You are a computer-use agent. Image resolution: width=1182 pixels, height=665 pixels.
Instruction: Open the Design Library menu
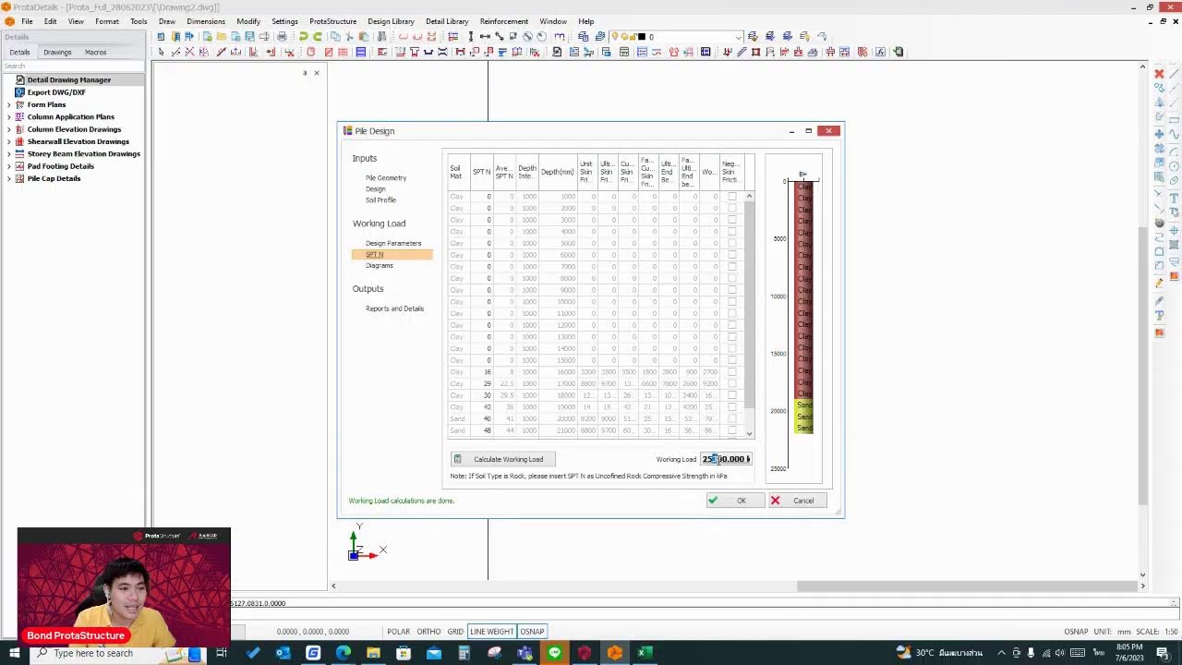pos(391,21)
